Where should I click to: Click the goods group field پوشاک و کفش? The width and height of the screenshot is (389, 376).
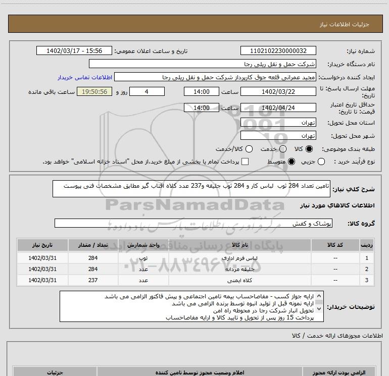tap(193, 223)
